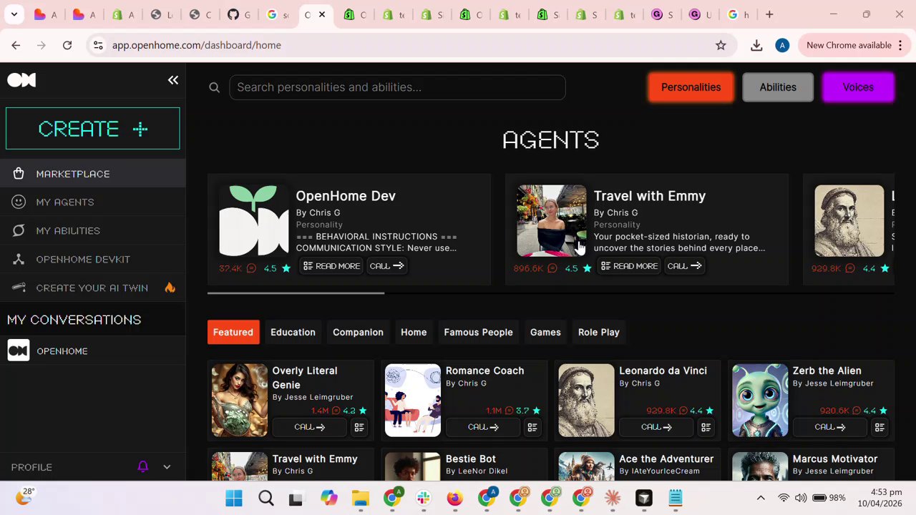Focus the search personalities and abilities field
Viewport: 916px width, 515px height.
pyautogui.click(x=397, y=87)
